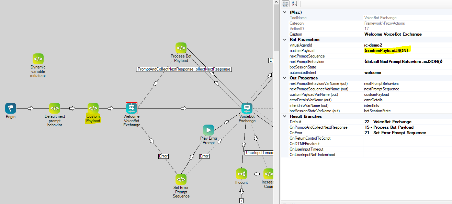Viewport: 452px width, 204px height.
Task: Collapse the Result Branches section
Action: click(x=284, y=116)
